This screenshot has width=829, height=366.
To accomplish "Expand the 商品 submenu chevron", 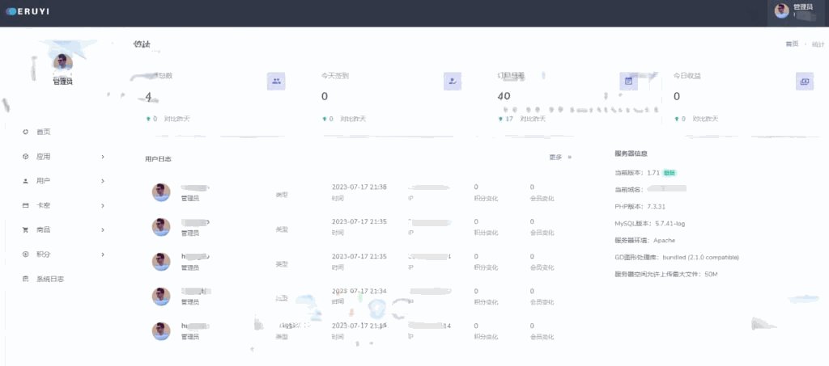I will pyautogui.click(x=103, y=230).
